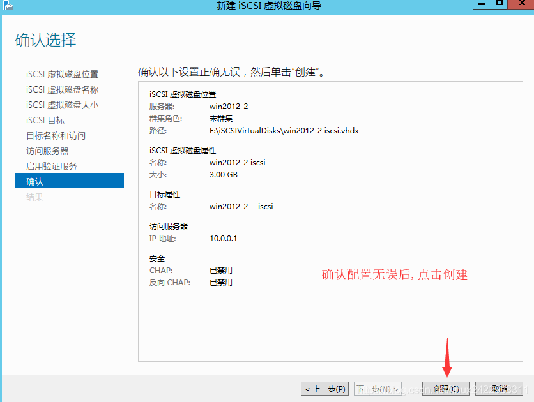Click server value win2012-2
This screenshot has width=534, height=402.
click(229, 107)
